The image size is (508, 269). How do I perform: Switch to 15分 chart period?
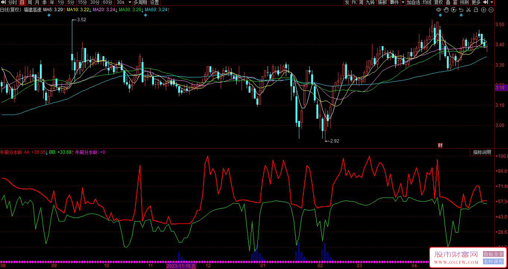pos(82,2)
